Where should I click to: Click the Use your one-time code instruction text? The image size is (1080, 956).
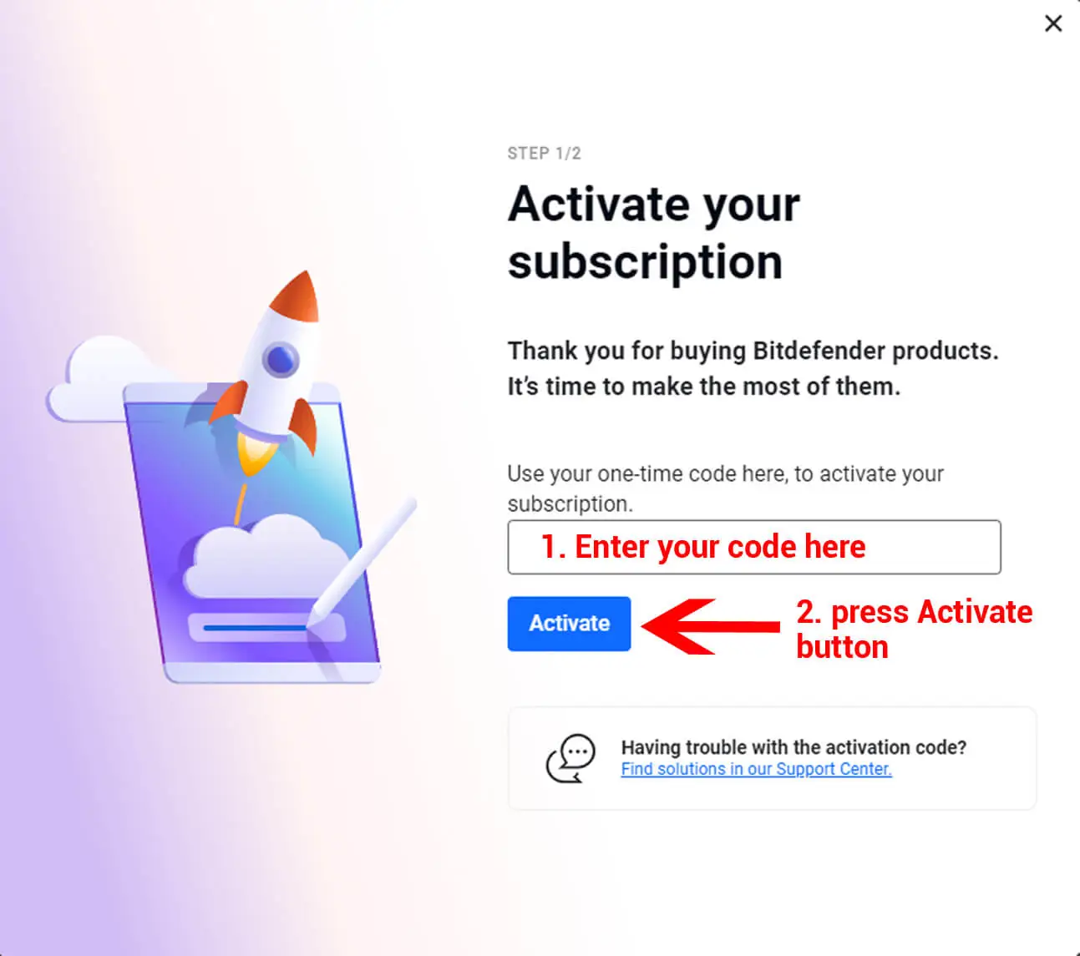pos(725,488)
